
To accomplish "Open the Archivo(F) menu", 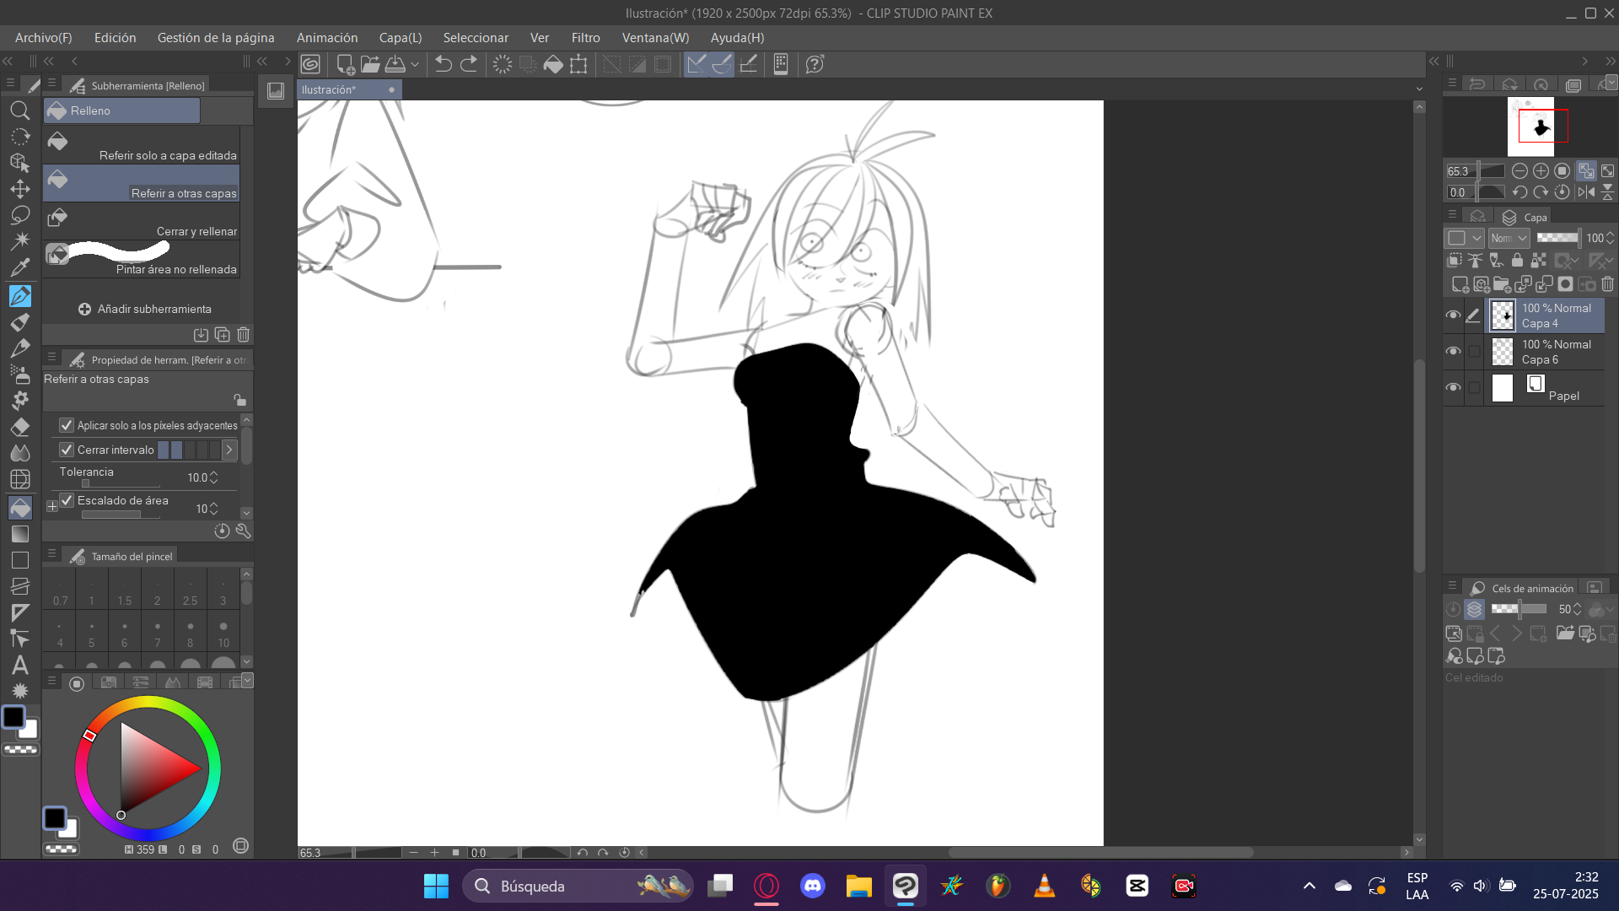I will pos(43,38).
